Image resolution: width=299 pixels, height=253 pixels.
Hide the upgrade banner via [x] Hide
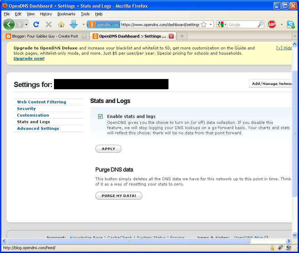click(x=284, y=48)
